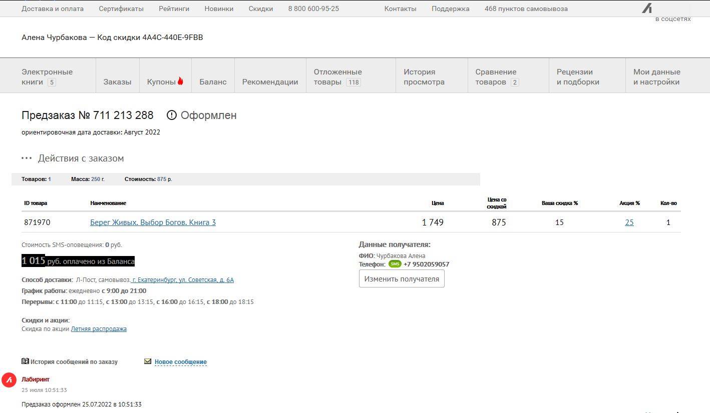Open the Купоны tab

pyautogui.click(x=161, y=81)
